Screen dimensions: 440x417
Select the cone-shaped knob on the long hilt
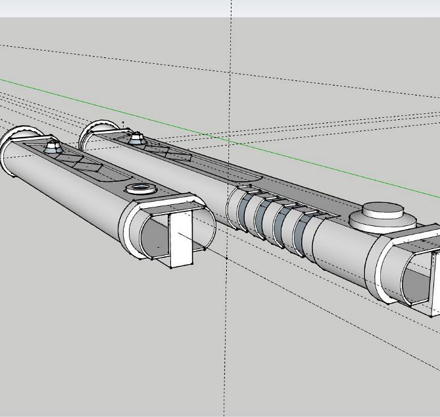136,138
